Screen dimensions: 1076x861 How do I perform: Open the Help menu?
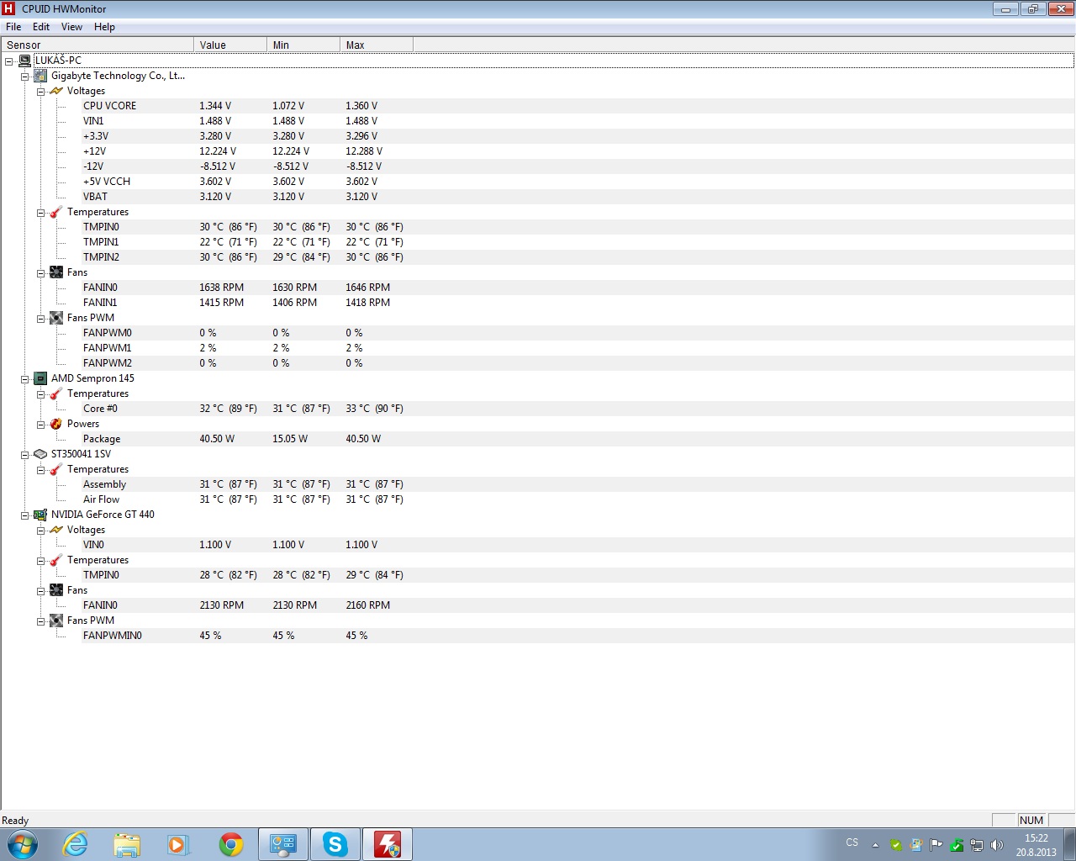(x=104, y=27)
